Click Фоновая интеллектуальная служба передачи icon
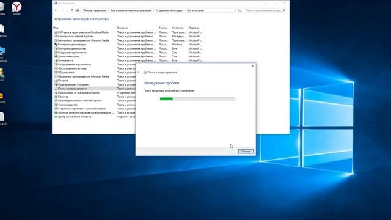Screen dimensions: 391x220 click(56, 112)
